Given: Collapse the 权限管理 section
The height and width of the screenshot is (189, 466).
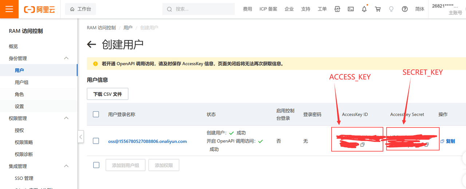Looking at the screenshot, I should point(66,118).
